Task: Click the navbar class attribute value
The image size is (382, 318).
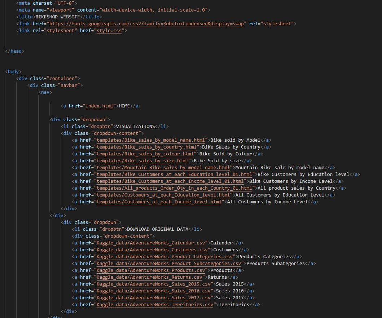Action: pos(69,85)
